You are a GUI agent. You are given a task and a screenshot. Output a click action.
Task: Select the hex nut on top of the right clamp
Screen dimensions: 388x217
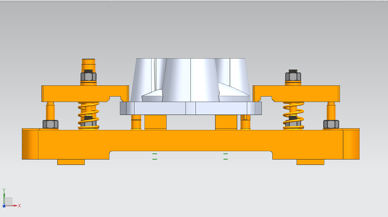click(293, 76)
